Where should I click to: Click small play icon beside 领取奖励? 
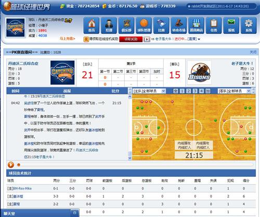coord(147,39)
